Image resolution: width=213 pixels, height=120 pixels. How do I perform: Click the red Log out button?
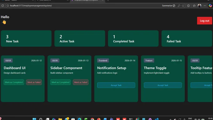coord(205,21)
